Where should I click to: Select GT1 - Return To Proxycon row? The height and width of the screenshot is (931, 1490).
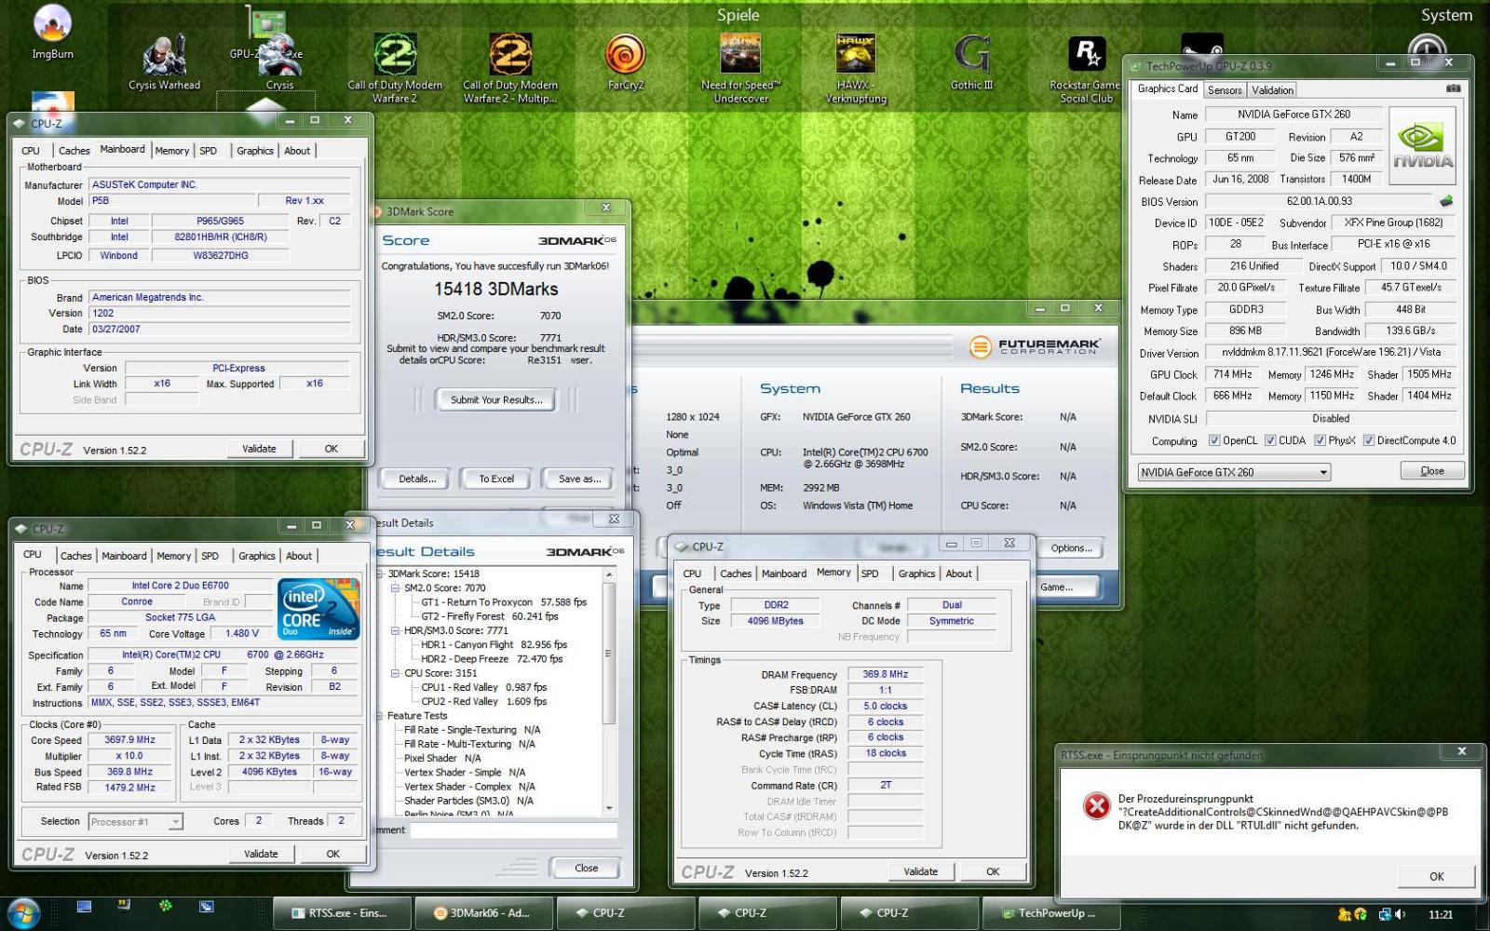click(x=504, y=602)
